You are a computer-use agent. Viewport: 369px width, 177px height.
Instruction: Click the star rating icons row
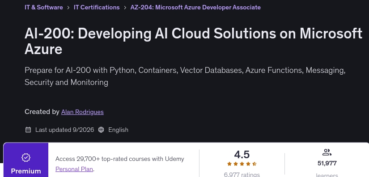pos(242,164)
